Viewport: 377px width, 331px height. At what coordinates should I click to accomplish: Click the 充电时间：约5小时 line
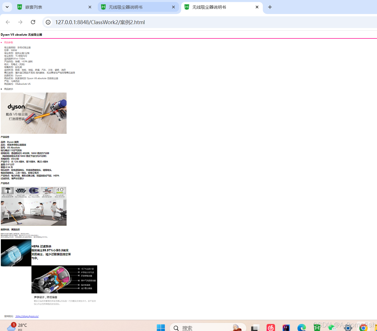pos(10,159)
